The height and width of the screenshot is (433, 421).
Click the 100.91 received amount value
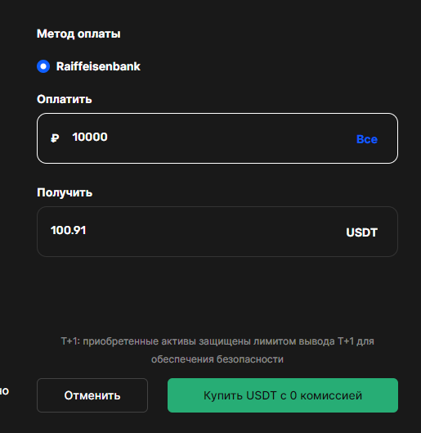(x=69, y=230)
